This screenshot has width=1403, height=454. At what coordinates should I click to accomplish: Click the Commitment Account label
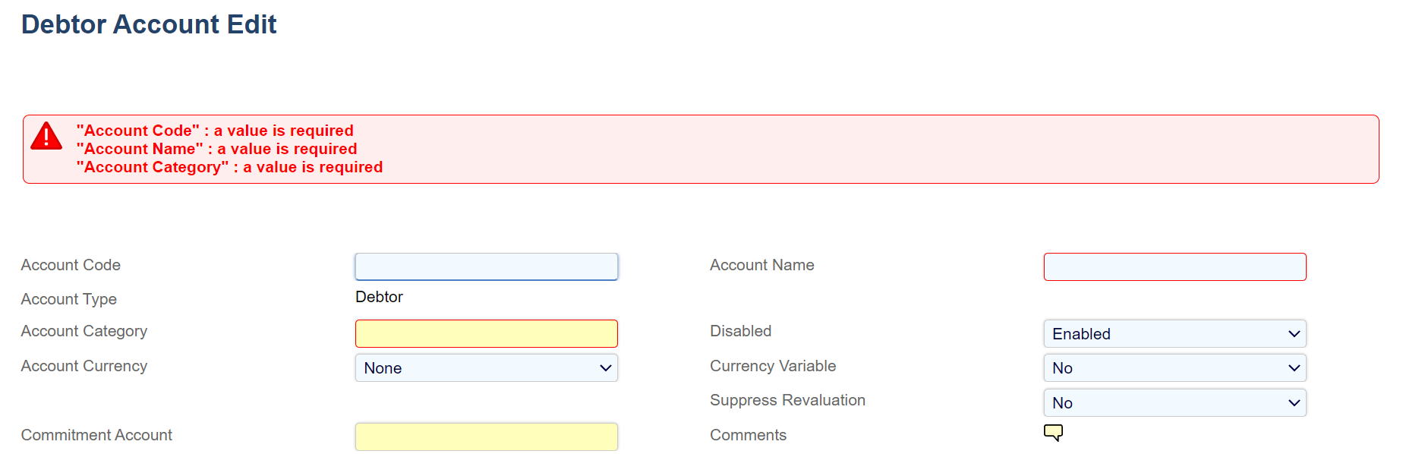click(x=96, y=435)
